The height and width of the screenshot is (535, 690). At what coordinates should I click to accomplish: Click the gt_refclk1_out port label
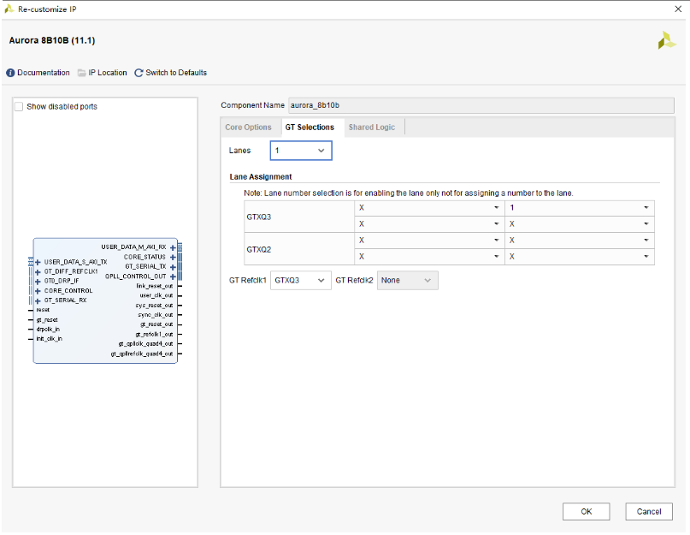(x=154, y=335)
